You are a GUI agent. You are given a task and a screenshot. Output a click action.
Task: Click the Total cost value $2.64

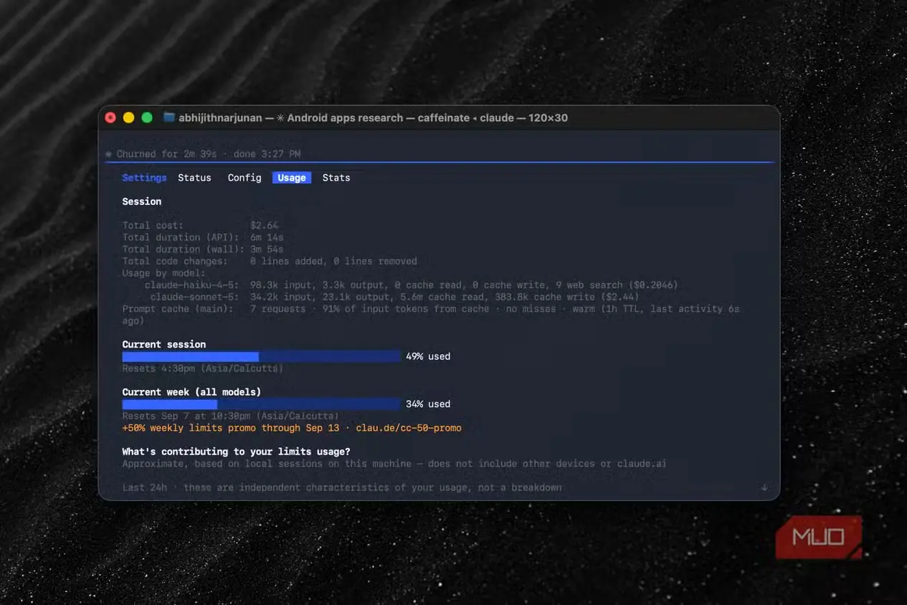(265, 225)
